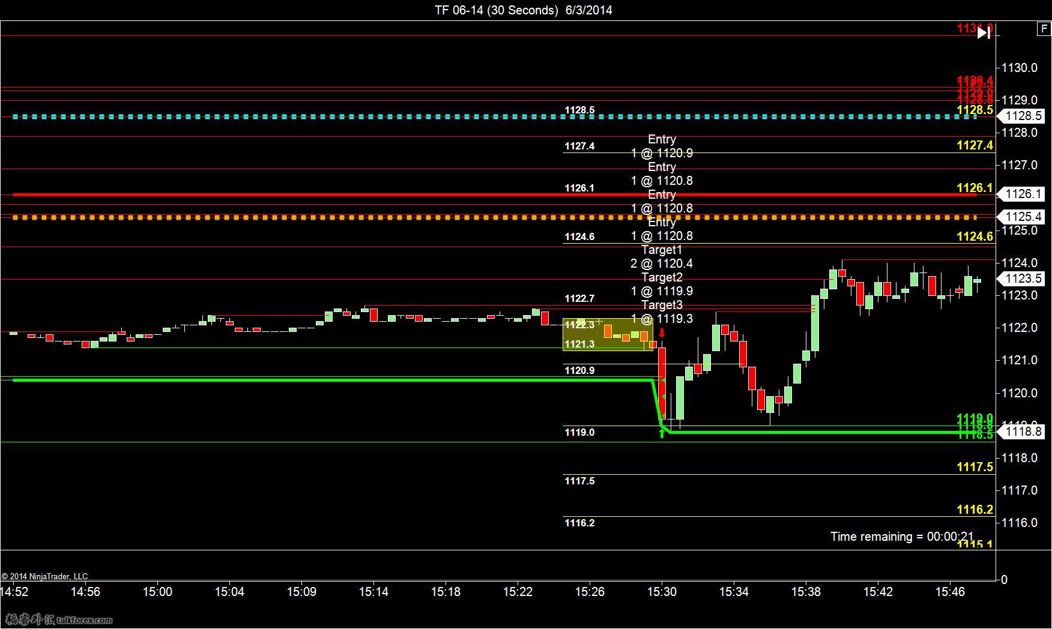This screenshot has width=1052, height=629.
Task: Click the white 1120.9 level label
Action: (x=579, y=370)
